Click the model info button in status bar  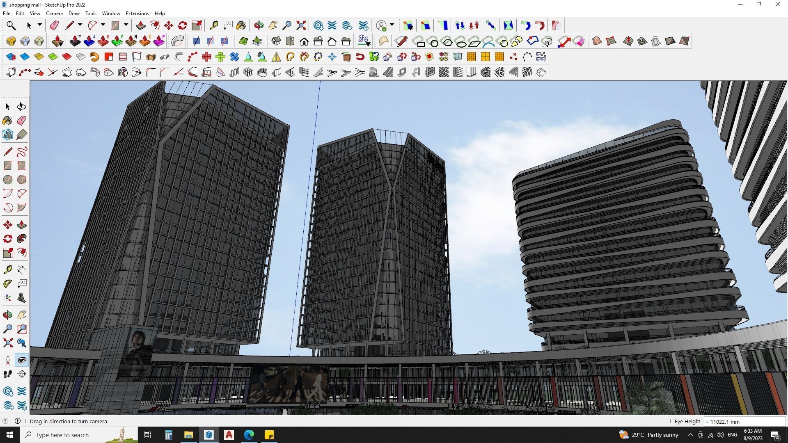pos(18,421)
